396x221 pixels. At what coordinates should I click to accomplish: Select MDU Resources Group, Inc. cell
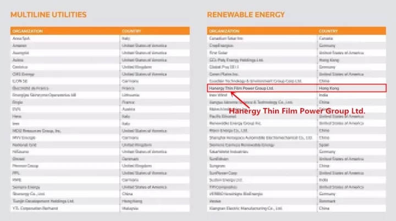point(65,131)
